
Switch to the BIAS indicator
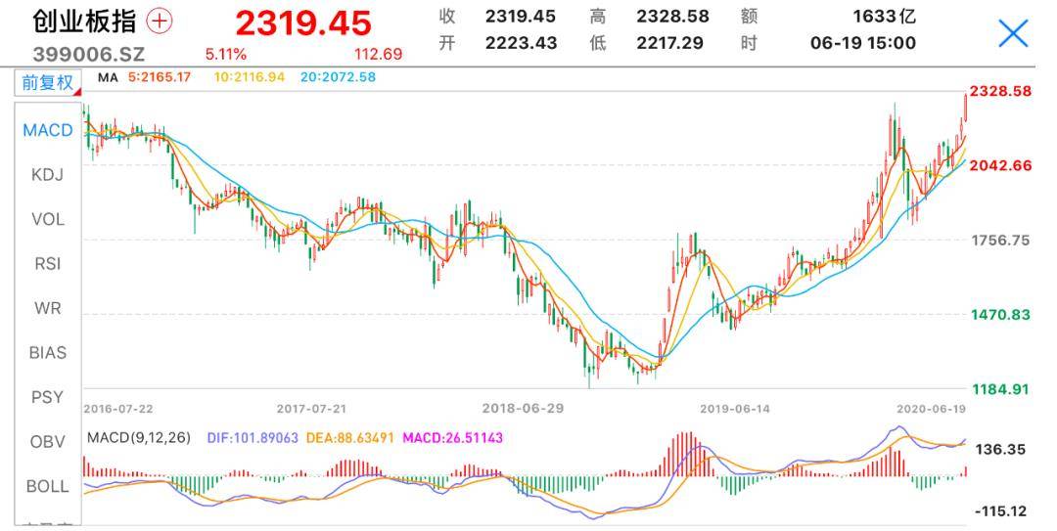pos(48,352)
